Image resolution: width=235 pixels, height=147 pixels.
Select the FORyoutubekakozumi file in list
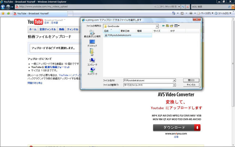click(x=128, y=35)
